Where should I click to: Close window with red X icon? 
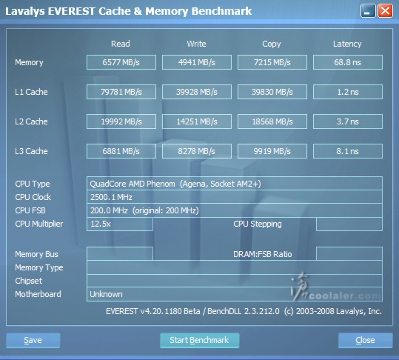(x=385, y=11)
